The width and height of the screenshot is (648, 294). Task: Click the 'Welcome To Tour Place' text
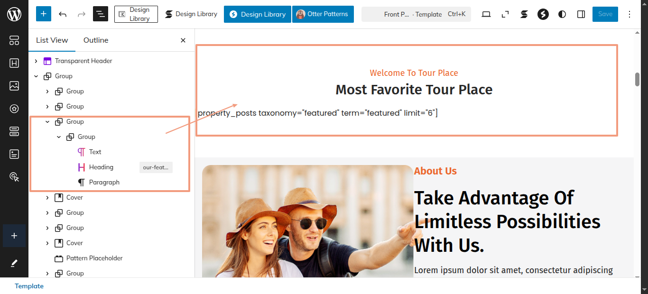(414, 73)
